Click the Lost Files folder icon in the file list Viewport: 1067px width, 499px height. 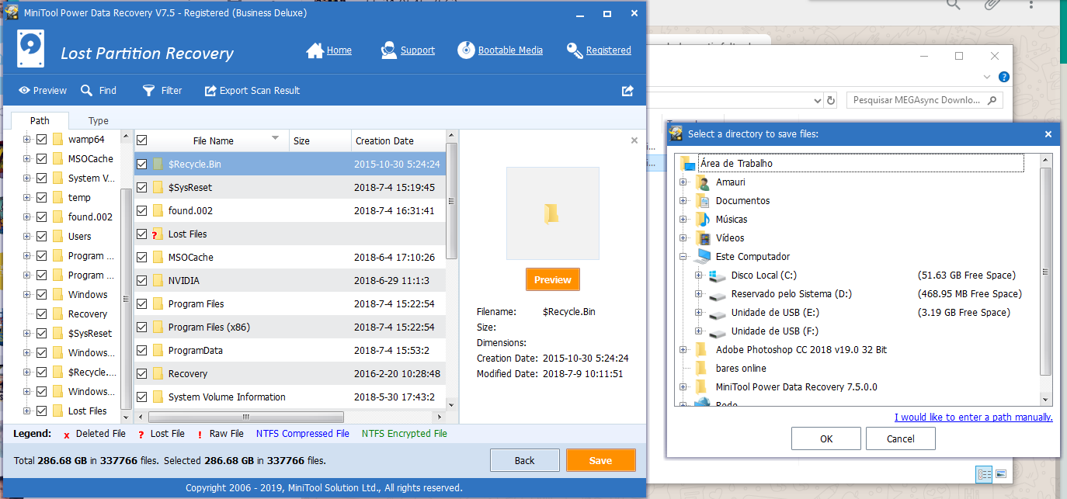point(158,234)
